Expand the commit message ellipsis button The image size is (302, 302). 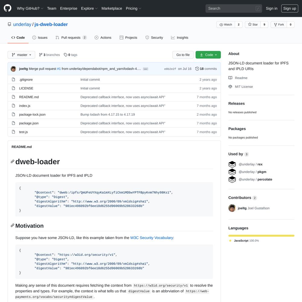[x=146, y=69]
